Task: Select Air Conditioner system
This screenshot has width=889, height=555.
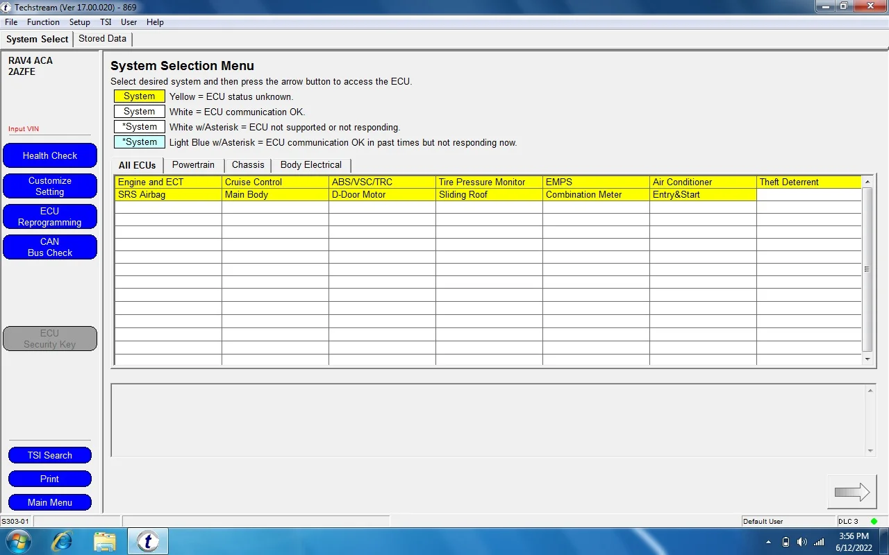Action: point(703,182)
